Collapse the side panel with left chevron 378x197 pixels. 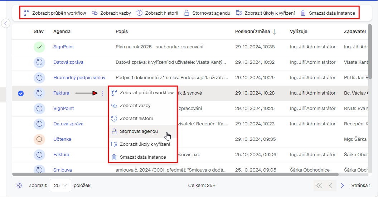tap(6, 23)
